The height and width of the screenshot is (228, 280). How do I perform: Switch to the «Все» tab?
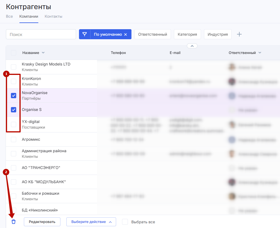[9, 16]
